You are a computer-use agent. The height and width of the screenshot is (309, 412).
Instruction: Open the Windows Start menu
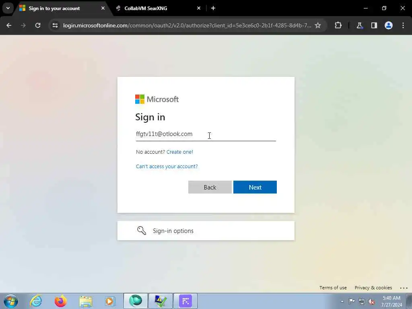click(11, 301)
